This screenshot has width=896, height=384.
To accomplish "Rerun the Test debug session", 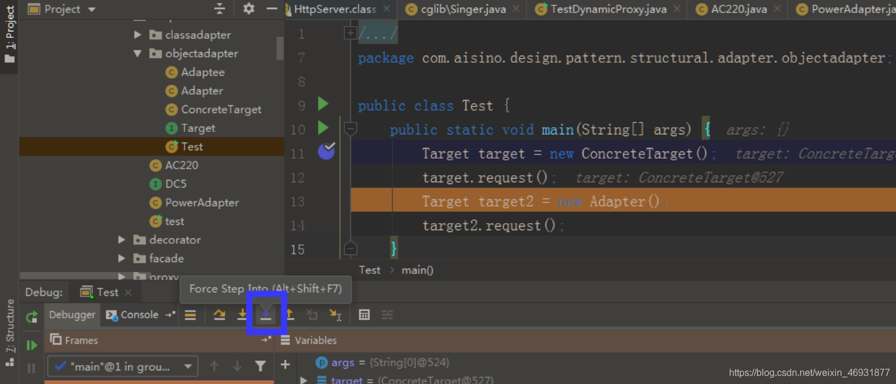I will click(31, 318).
